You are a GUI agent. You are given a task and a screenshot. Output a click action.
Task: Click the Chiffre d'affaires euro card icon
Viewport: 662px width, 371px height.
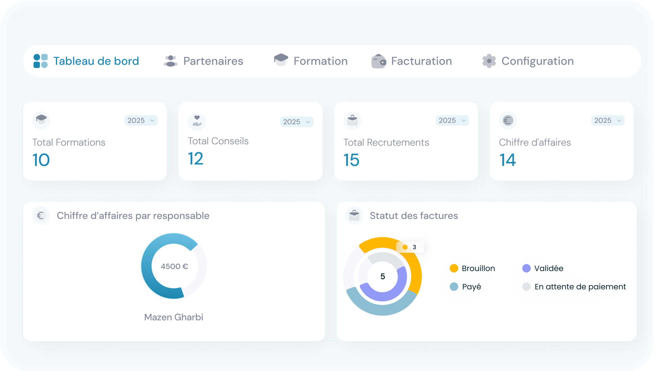[508, 120]
